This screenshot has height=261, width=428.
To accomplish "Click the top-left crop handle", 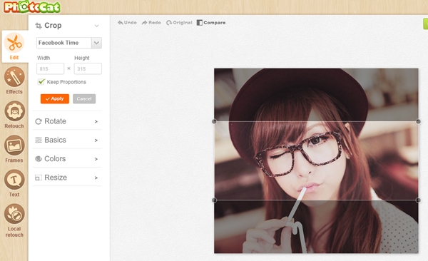I will coord(214,121).
